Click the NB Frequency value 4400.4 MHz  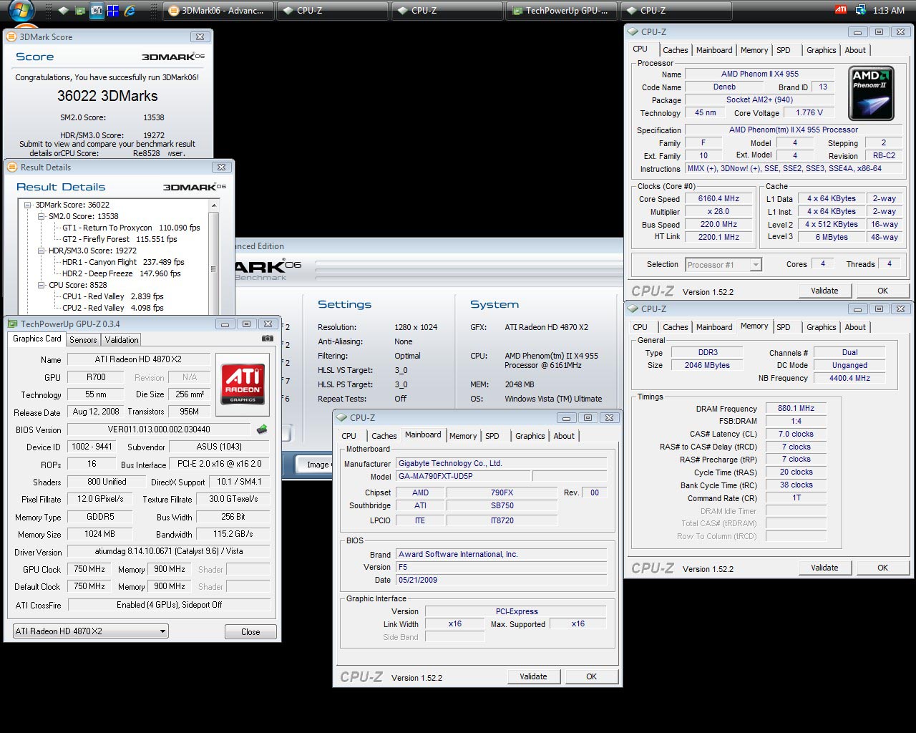(x=849, y=378)
